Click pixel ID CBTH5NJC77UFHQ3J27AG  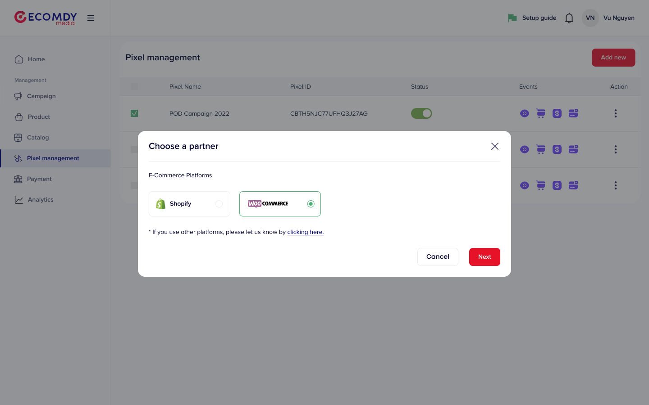tap(329, 113)
